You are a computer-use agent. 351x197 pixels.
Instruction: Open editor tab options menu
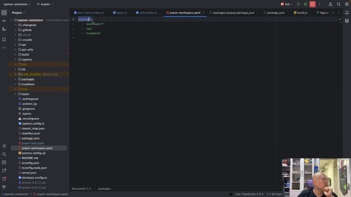tap(338, 13)
